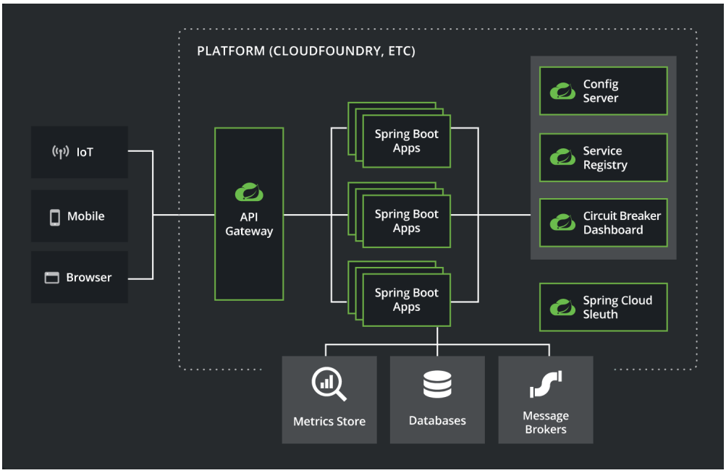Click the Spring Cloud Sleuth text

[617, 307]
